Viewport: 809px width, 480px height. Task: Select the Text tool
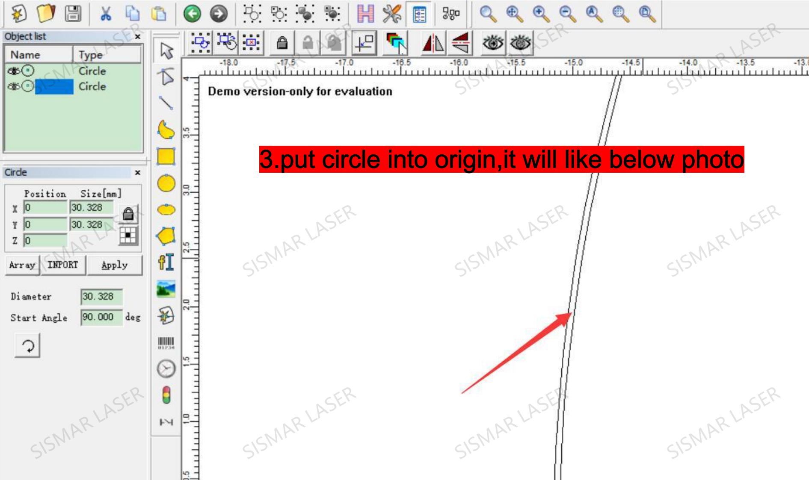166,262
